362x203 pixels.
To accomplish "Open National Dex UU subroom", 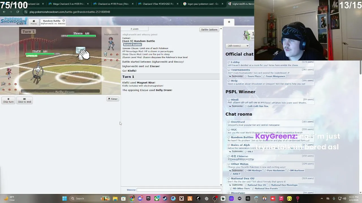I will pyautogui.click(x=255, y=185).
